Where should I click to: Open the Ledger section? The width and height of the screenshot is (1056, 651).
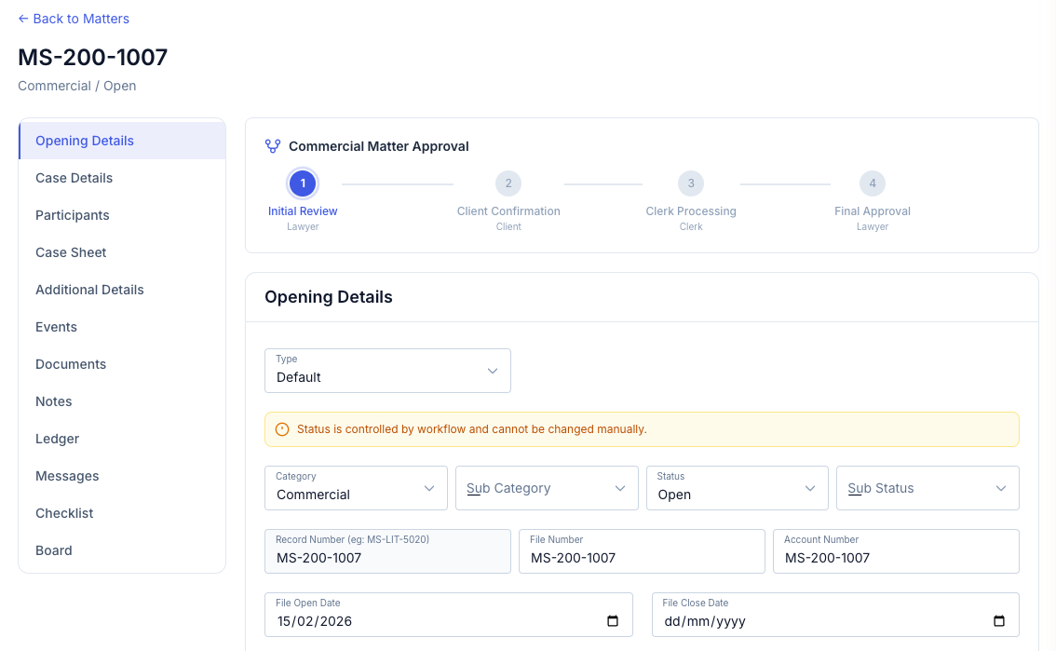pyautogui.click(x=58, y=439)
